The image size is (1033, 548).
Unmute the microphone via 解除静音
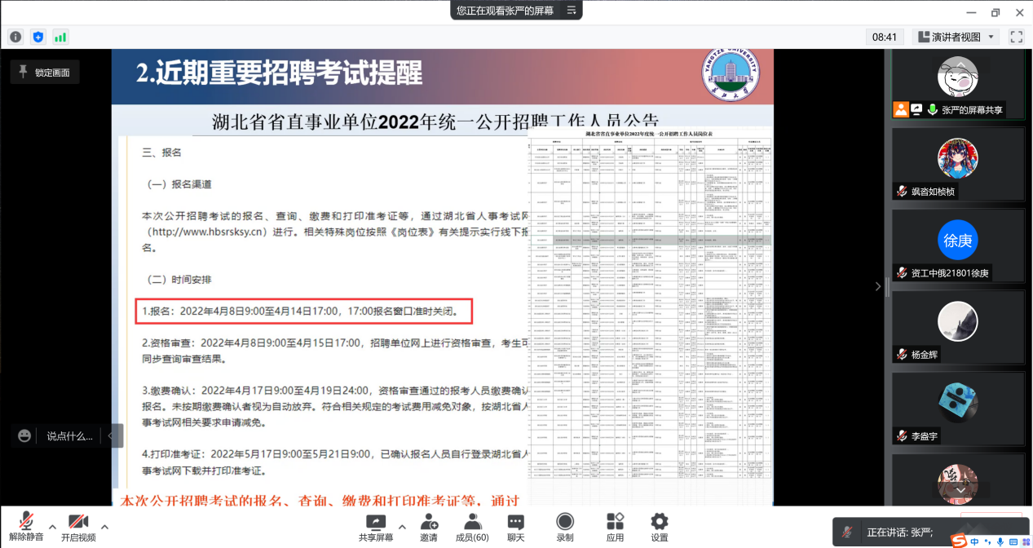[26, 526]
